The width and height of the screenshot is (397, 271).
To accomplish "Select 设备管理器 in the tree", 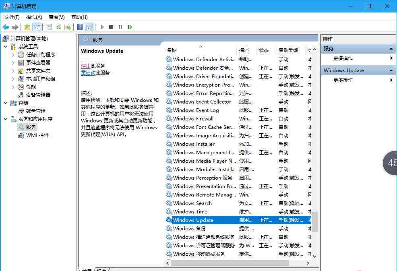I will pyautogui.click(x=38, y=95).
